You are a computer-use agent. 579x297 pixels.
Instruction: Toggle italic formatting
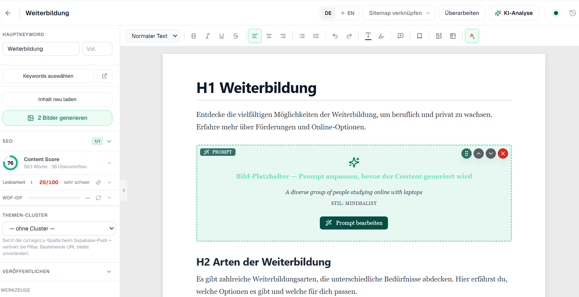pyautogui.click(x=208, y=36)
